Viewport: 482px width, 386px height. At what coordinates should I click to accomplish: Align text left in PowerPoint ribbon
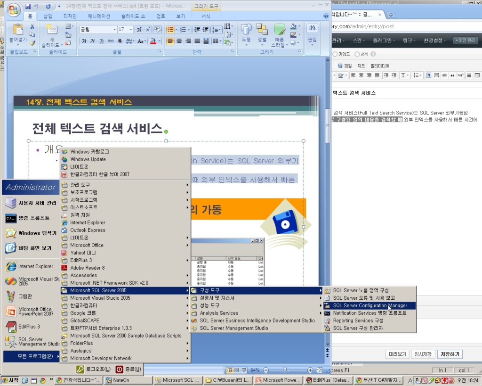tap(170, 41)
